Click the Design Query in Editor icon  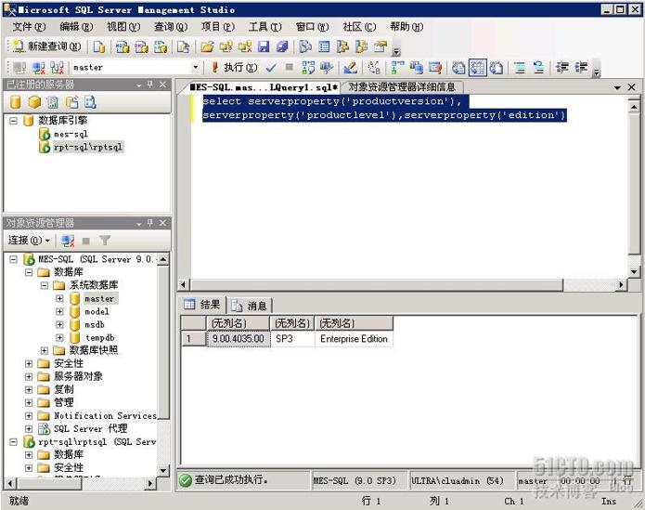350,68
